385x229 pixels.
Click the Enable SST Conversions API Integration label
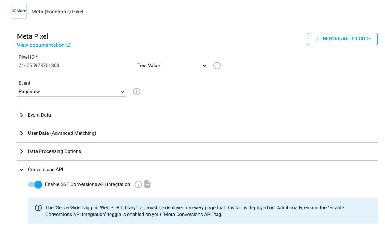87,184
